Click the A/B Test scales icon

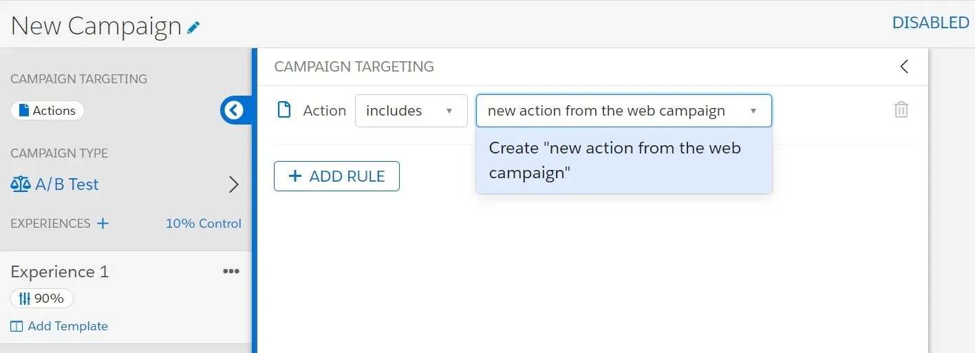point(21,184)
